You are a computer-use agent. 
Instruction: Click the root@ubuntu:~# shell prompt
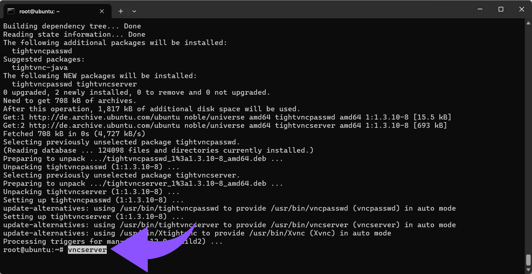point(33,250)
